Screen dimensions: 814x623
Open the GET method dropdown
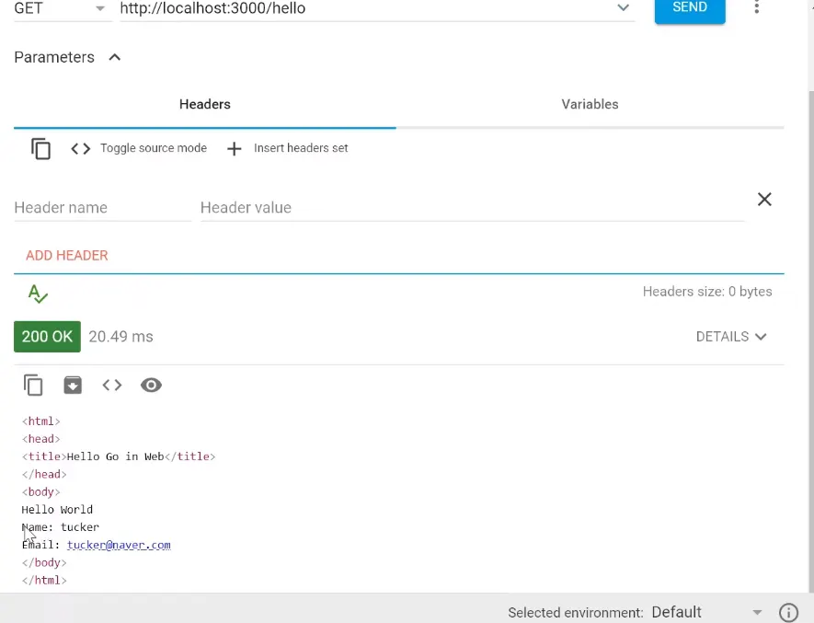pyautogui.click(x=62, y=8)
